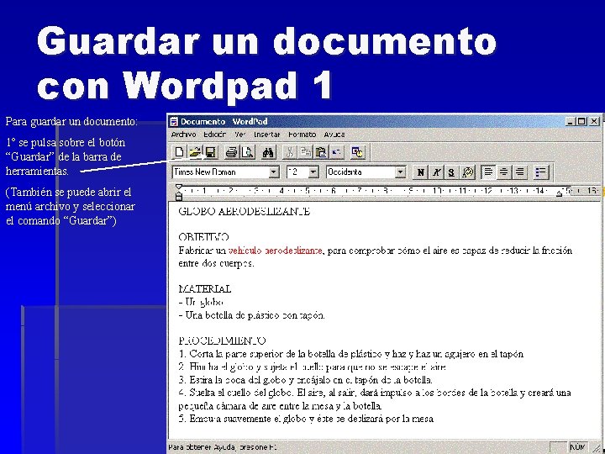Expand the Occidental script dropdown arrow
The width and height of the screenshot is (605, 454).
401,172
